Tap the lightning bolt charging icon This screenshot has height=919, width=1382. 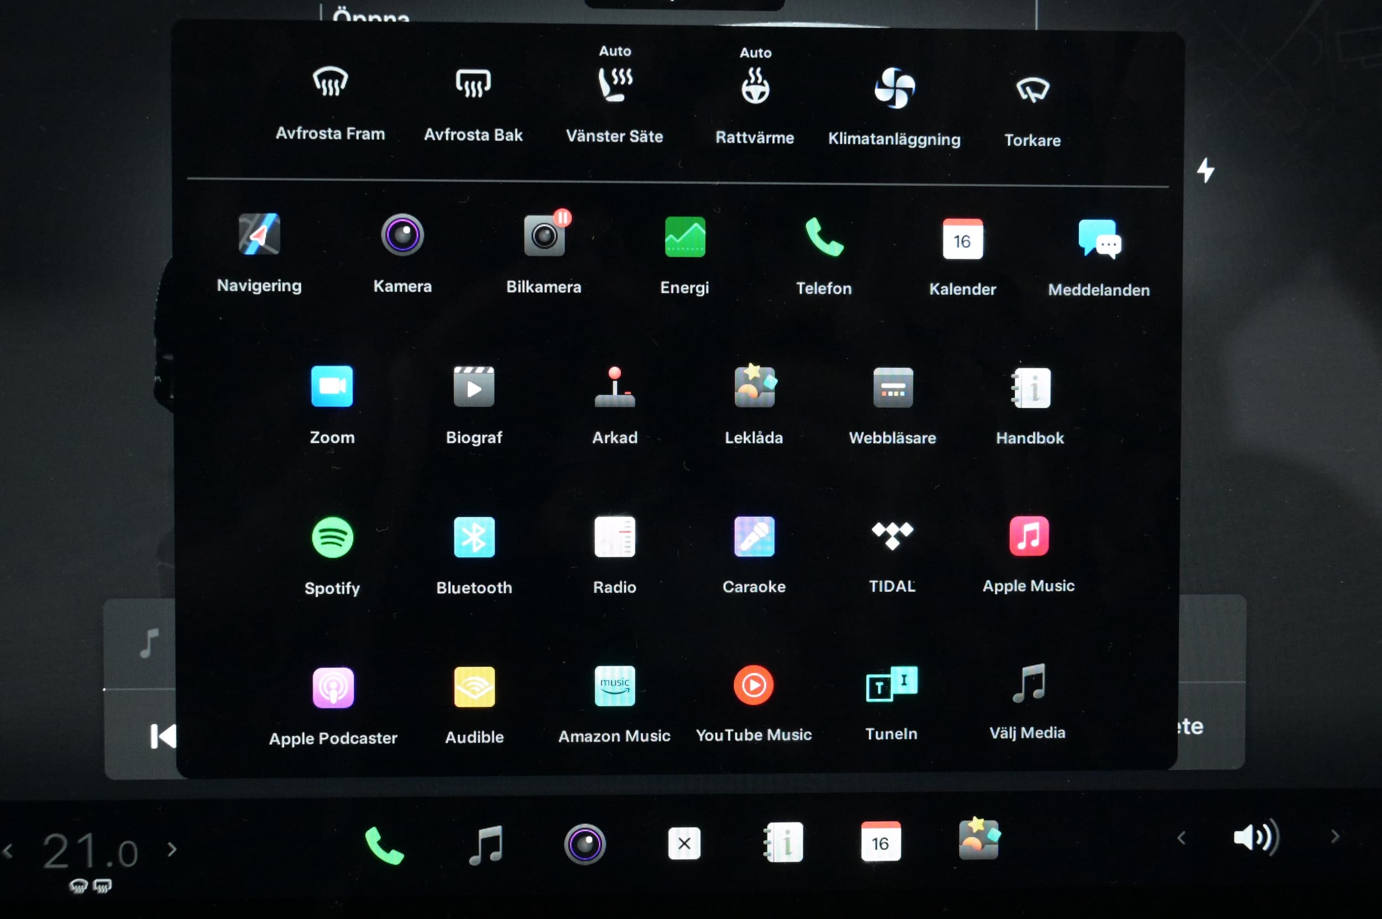1206,171
